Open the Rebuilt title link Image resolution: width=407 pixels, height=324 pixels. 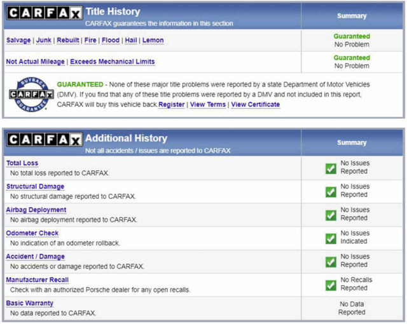(68, 40)
